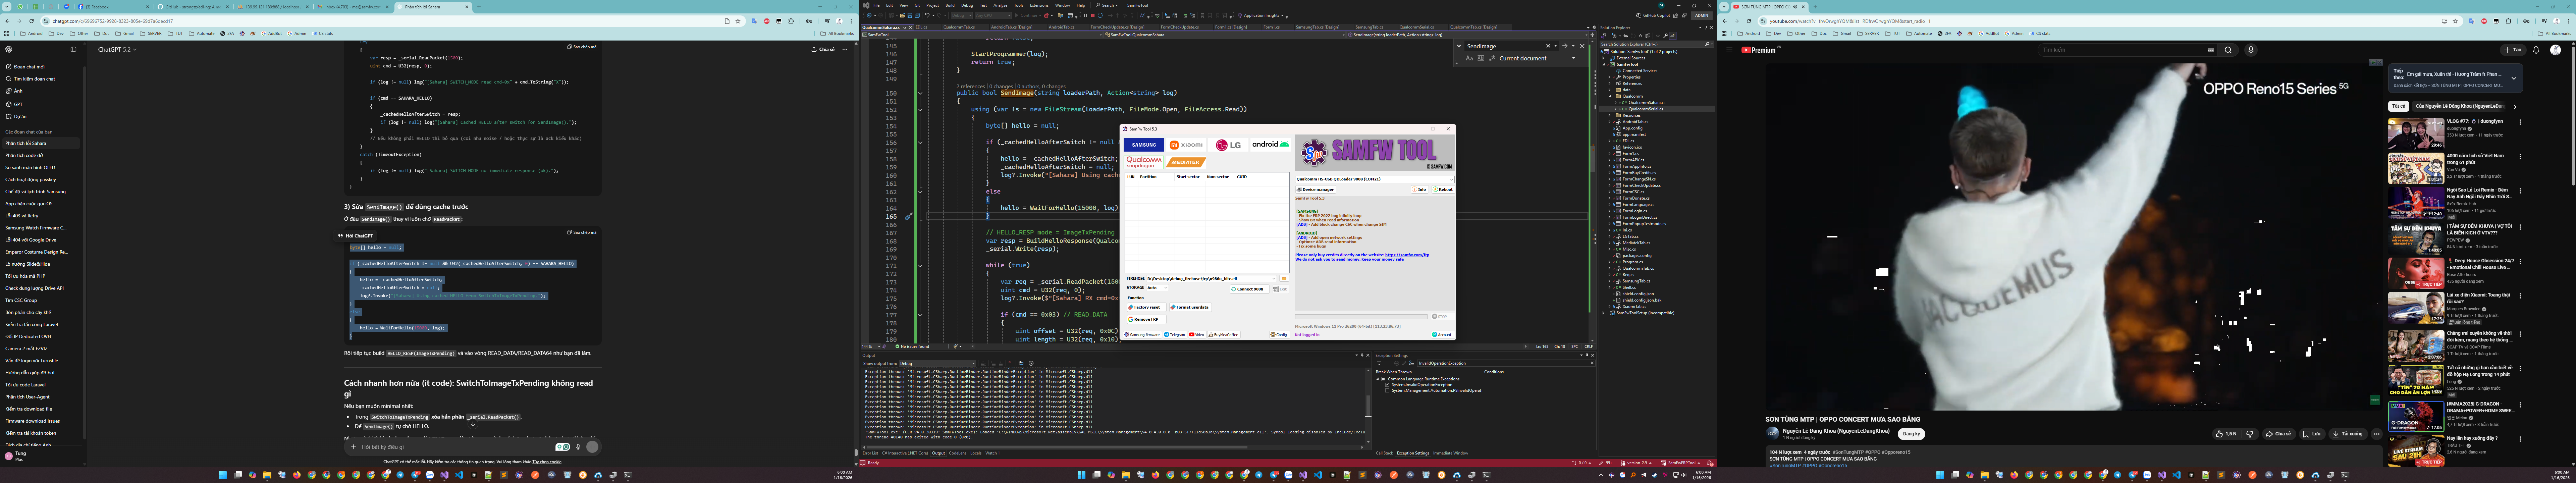Click the MediaTek brand logo in SamFw Tool
Image resolution: width=2576 pixels, height=483 pixels.
[1186, 162]
